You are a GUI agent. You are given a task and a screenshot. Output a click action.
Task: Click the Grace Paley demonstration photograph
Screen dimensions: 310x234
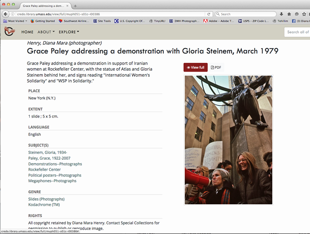click(228, 140)
